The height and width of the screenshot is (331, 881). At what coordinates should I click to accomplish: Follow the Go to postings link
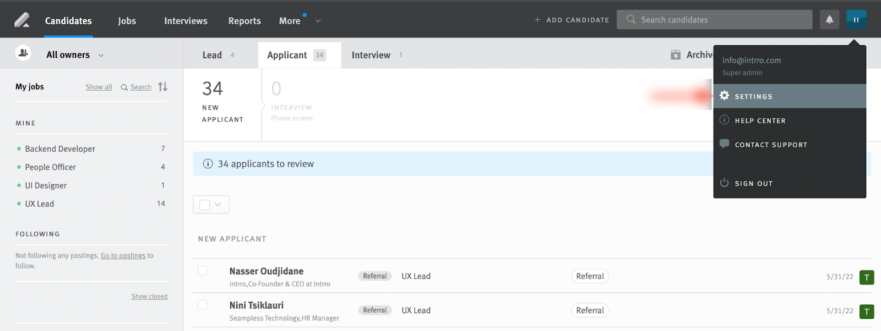coord(123,256)
